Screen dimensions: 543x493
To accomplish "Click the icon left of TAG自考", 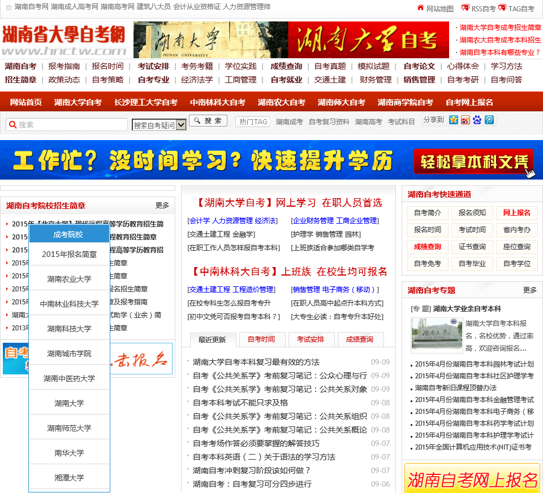I will coord(502,7).
